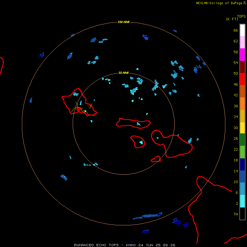247x247 pixels.
Task: Click the dark red (maroon) legend band
Action: pyautogui.click(x=242, y=67)
